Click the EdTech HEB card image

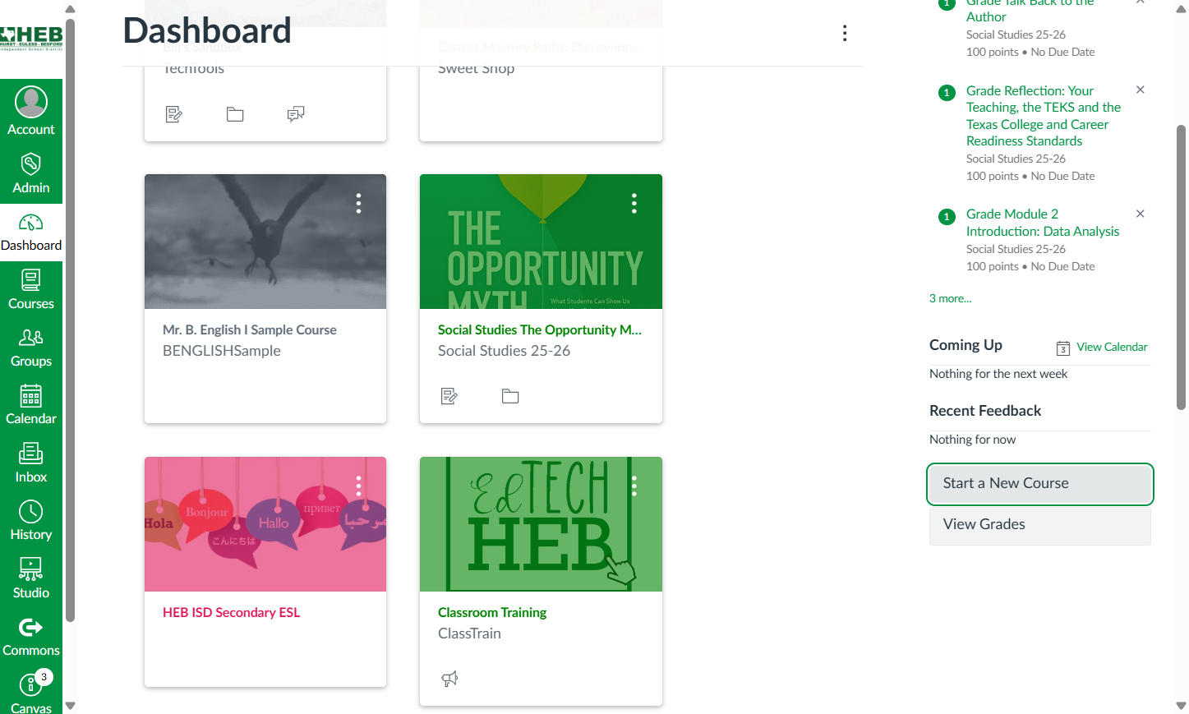click(x=541, y=524)
